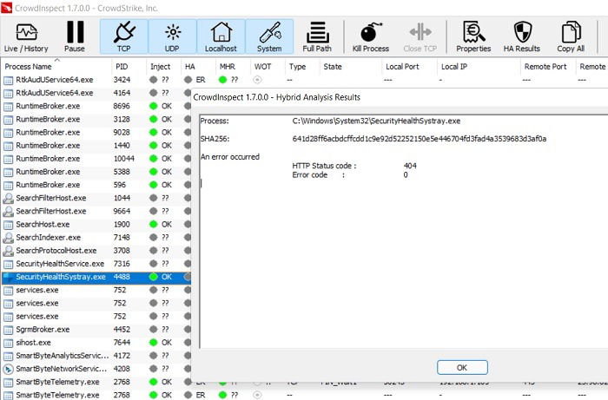The height and width of the screenshot is (400, 608).
Task: Click gray Inject indicator for SgrmBroker.exe
Action: (x=154, y=330)
